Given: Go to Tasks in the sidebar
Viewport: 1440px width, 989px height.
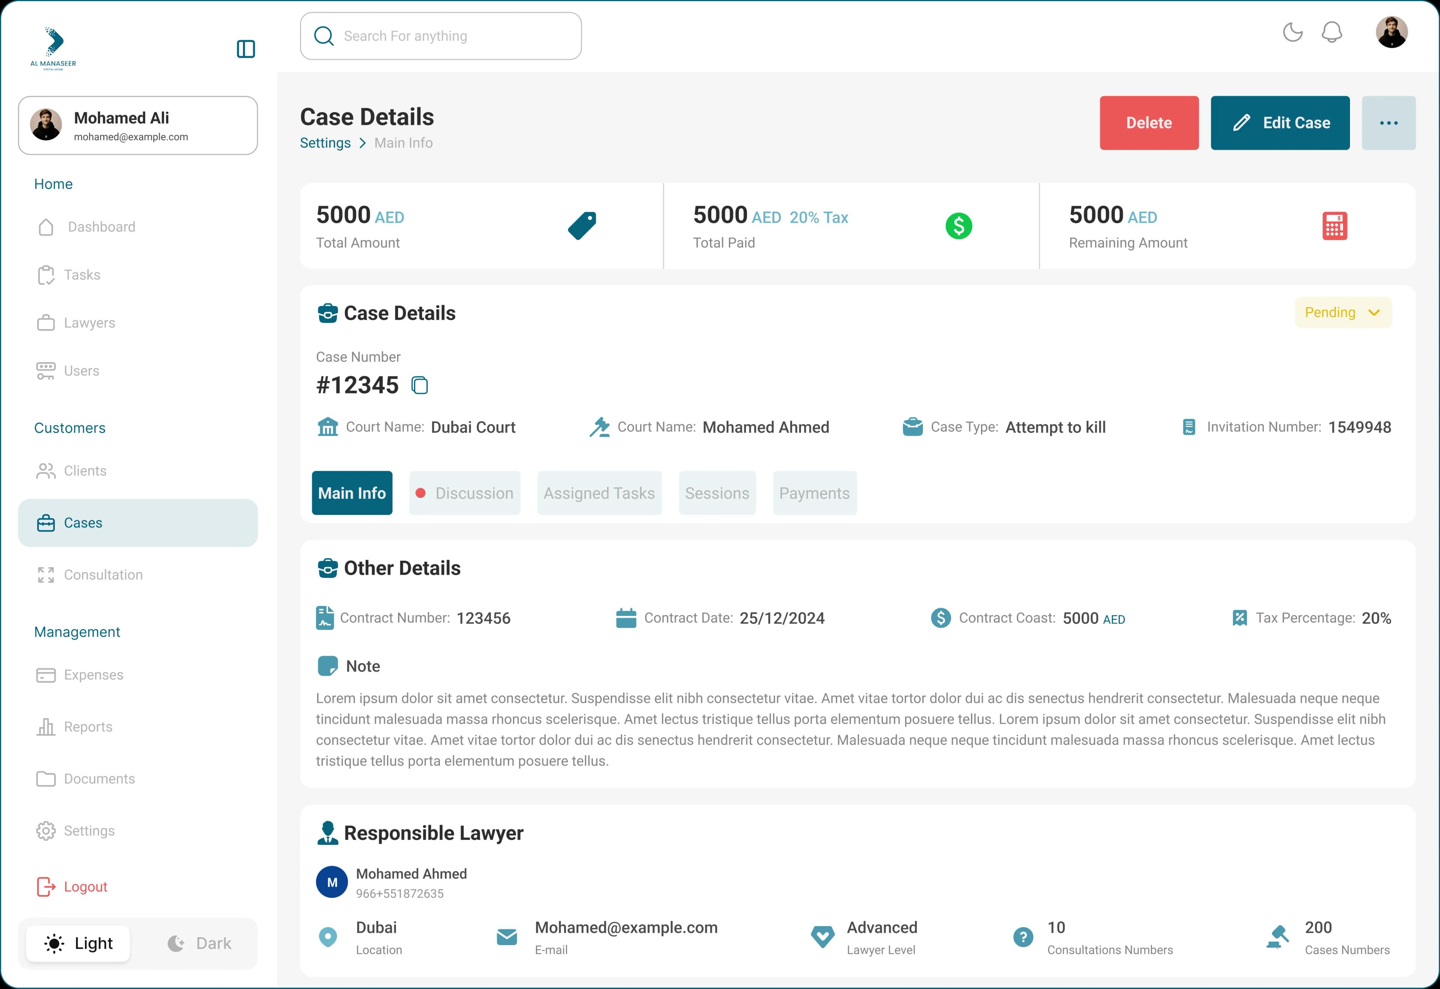Looking at the screenshot, I should 138,274.
